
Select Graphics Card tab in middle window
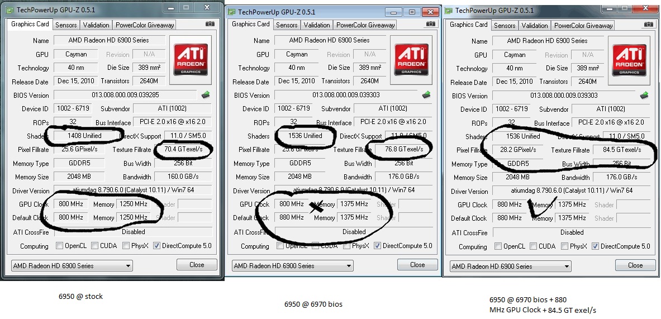(250, 24)
